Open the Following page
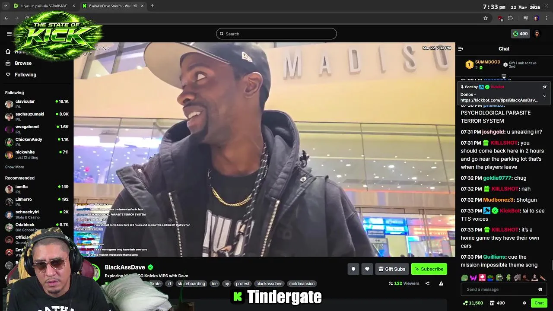 pyautogui.click(x=20, y=75)
